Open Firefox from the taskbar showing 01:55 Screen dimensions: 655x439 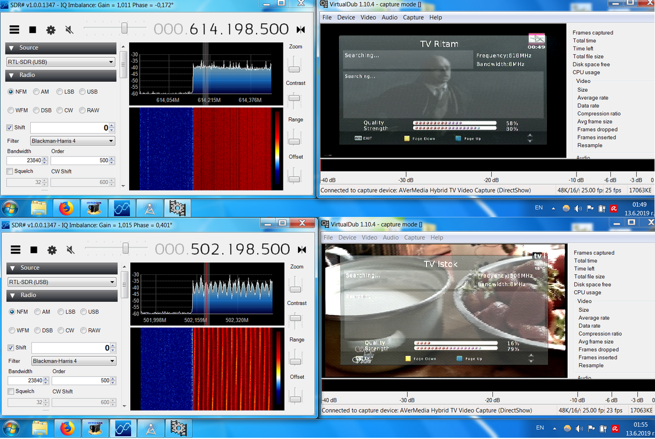67,428
